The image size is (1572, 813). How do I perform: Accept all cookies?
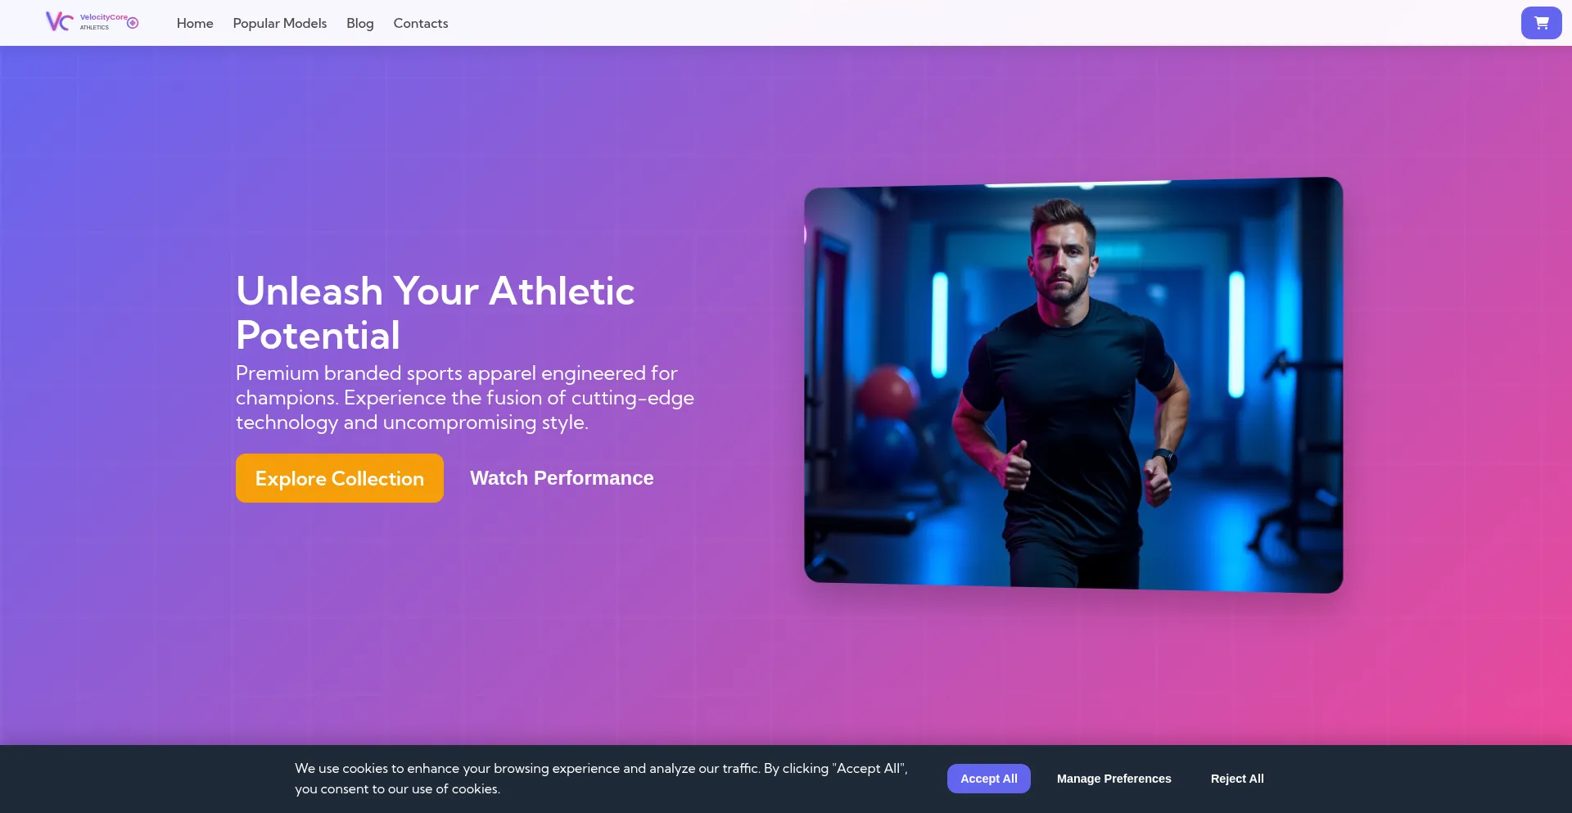pos(989,779)
